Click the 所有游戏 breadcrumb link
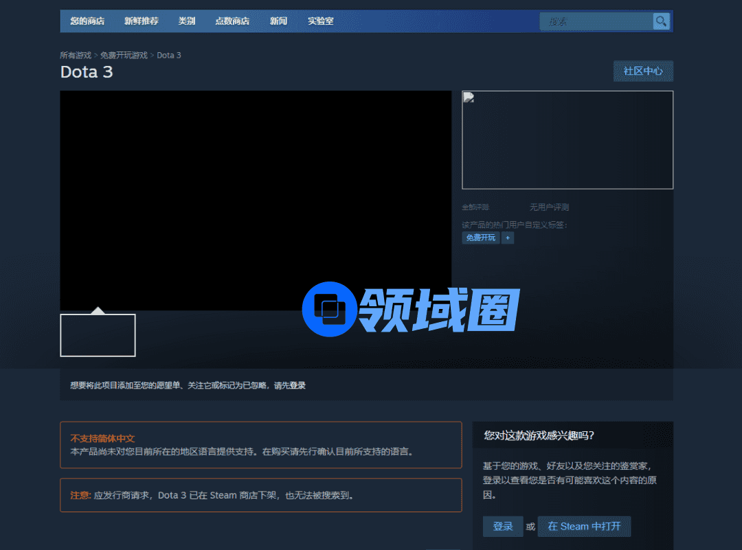Viewport: 742px width, 550px height. pyautogui.click(x=76, y=55)
